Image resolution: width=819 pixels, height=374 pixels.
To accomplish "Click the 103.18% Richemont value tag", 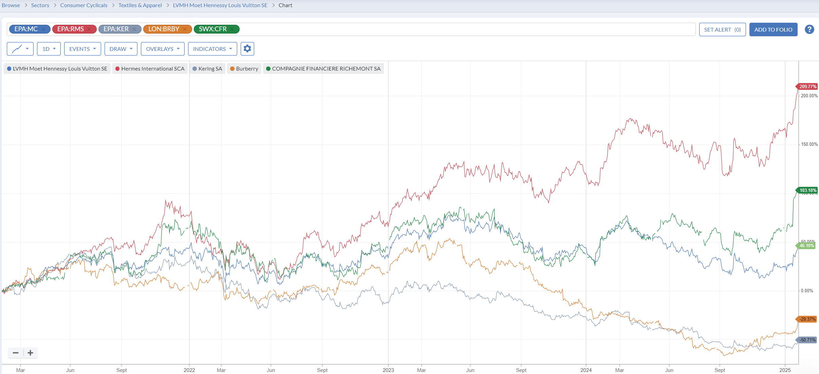I will (807, 190).
